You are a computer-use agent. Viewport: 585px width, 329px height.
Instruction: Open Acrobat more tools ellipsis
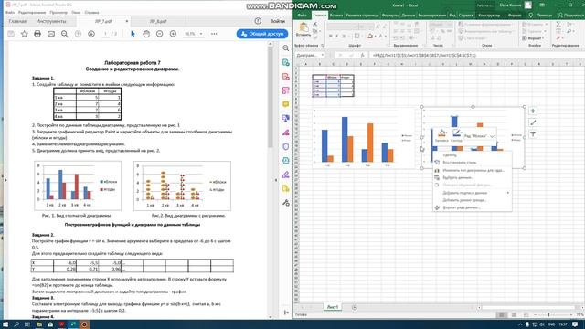214,34
